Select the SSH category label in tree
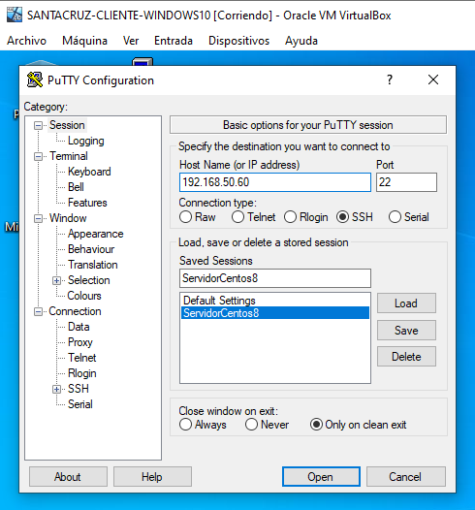The image size is (475, 510). 78,389
